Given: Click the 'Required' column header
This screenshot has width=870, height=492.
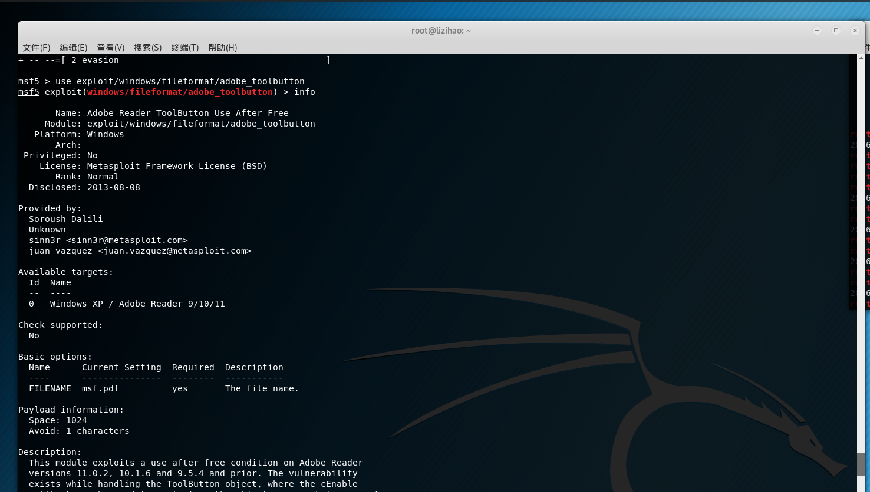Looking at the screenshot, I should (x=193, y=367).
